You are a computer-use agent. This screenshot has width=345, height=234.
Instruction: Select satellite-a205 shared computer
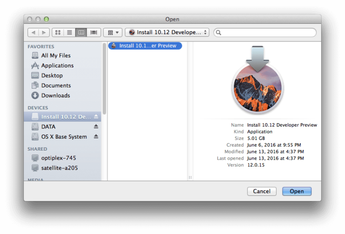62,168
